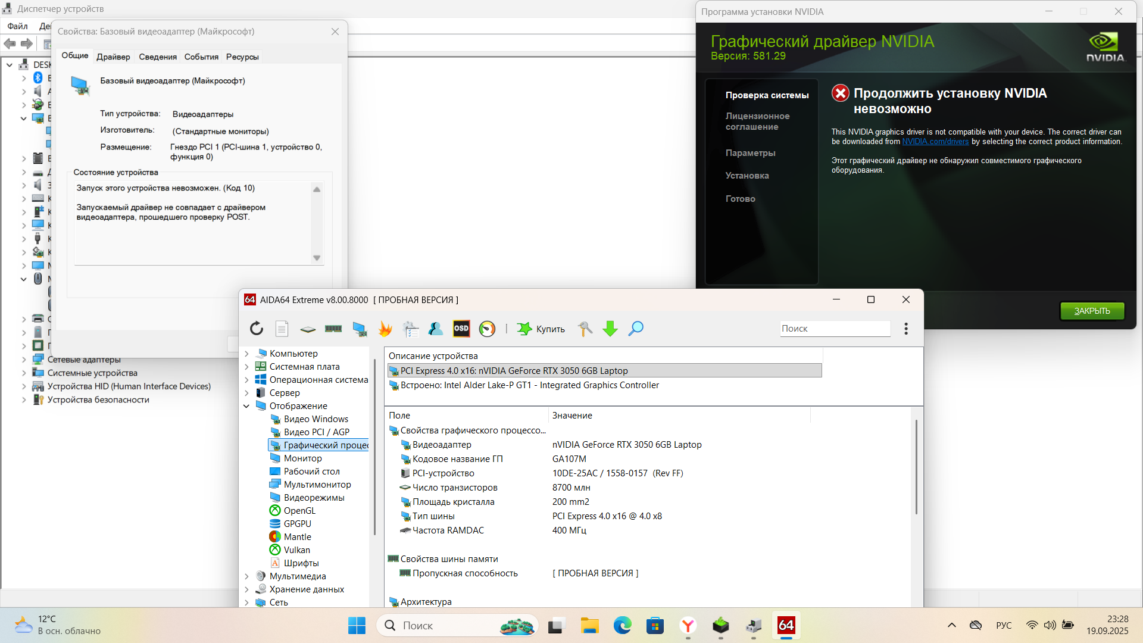Expand the Хранение данных node
Viewport: 1143px width, 643px height.
[x=246, y=589]
